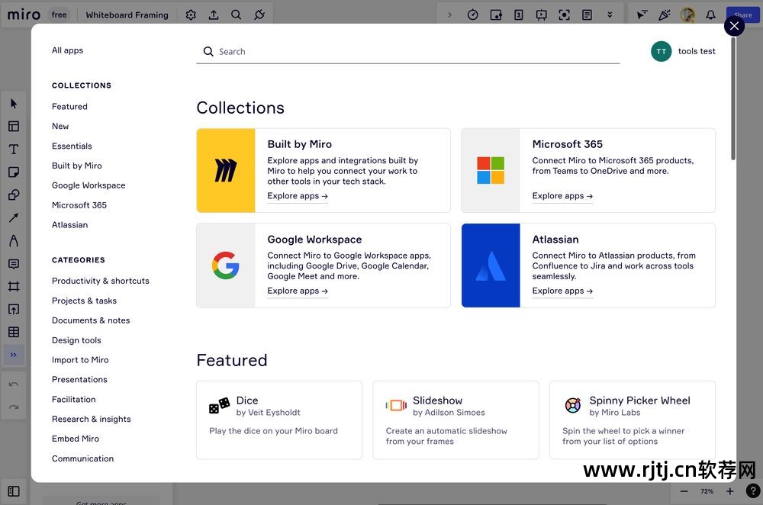Open Featured collection in sidebar

coord(69,107)
